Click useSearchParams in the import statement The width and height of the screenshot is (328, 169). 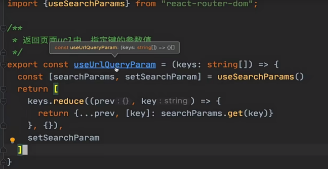[x=86, y=4]
